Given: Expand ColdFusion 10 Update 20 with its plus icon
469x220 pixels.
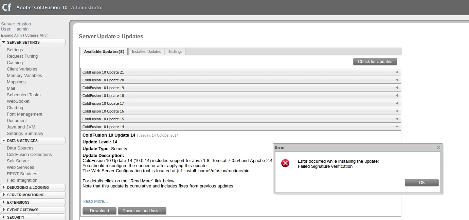Looking at the screenshot, I should pyautogui.click(x=397, y=80).
